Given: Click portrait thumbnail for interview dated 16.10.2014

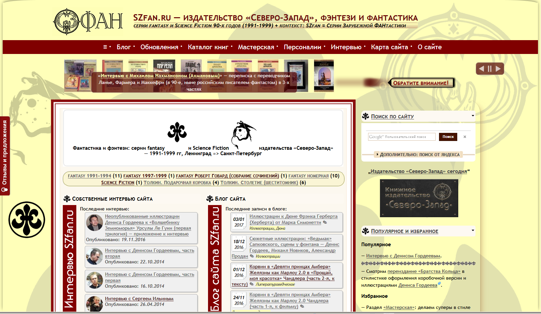Looking at the screenshot, I should (95, 280).
